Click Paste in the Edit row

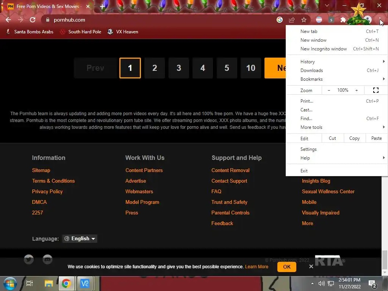pyautogui.click(x=376, y=138)
